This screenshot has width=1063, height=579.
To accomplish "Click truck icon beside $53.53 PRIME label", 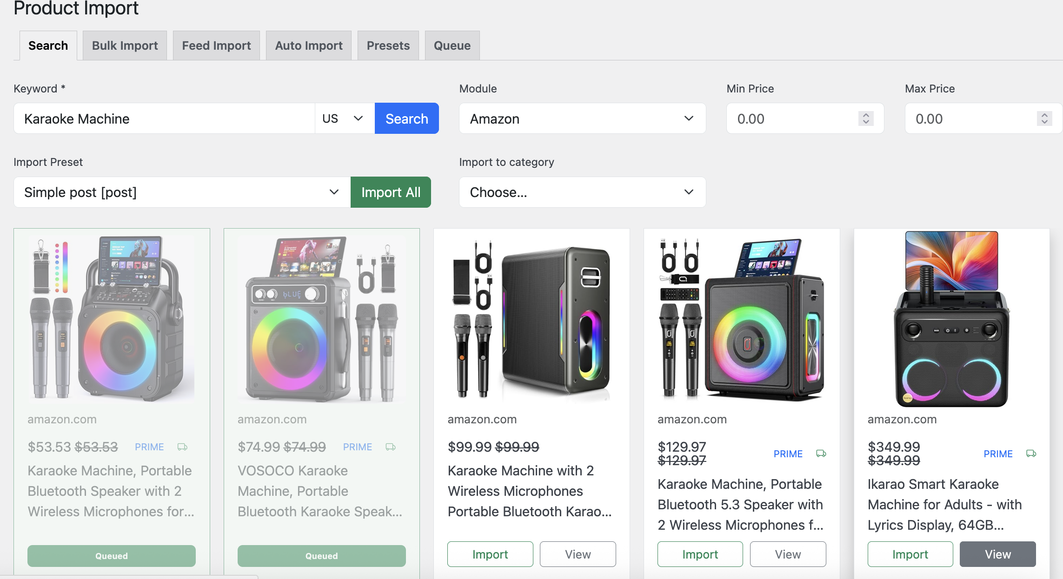I will 182,447.
